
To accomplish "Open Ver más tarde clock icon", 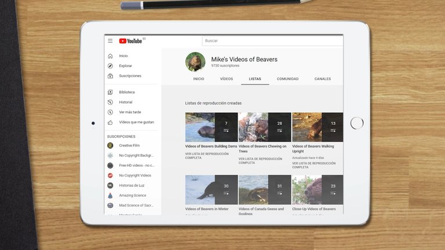I will 110,112.
